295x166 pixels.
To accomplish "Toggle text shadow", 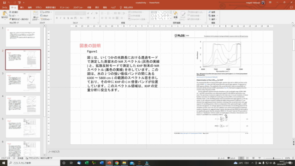I will click(68, 18).
